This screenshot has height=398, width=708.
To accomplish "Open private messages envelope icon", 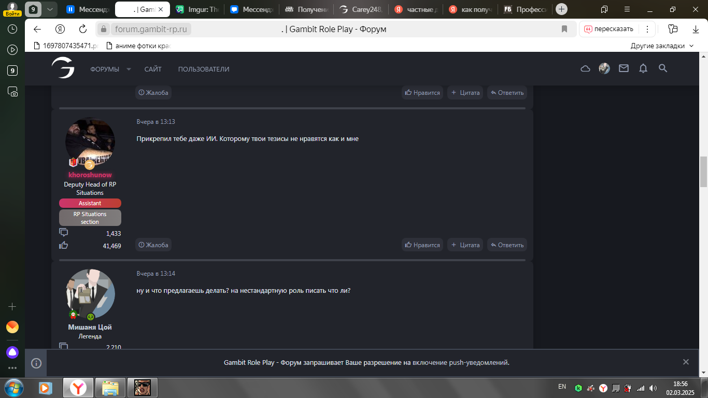I will pyautogui.click(x=624, y=68).
